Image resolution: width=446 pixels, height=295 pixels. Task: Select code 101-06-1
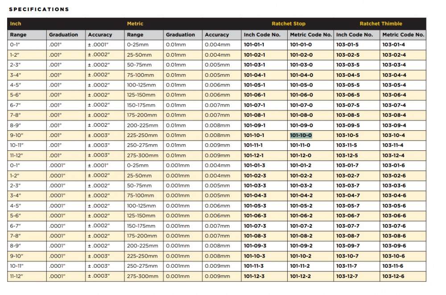pyautogui.click(x=255, y=95)
